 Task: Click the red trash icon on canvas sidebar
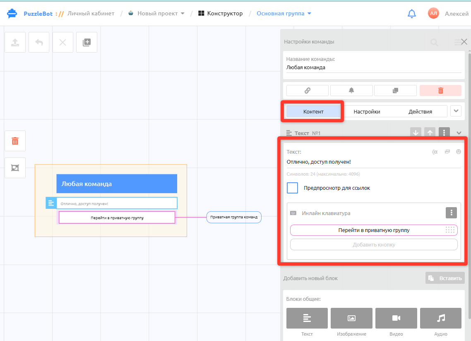point(15,141)
